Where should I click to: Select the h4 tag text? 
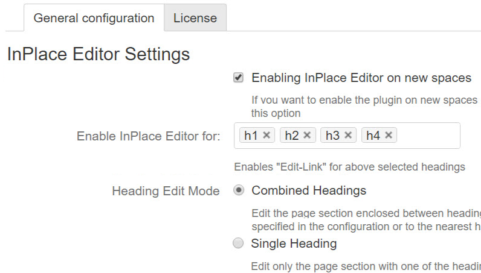(373, 136)
